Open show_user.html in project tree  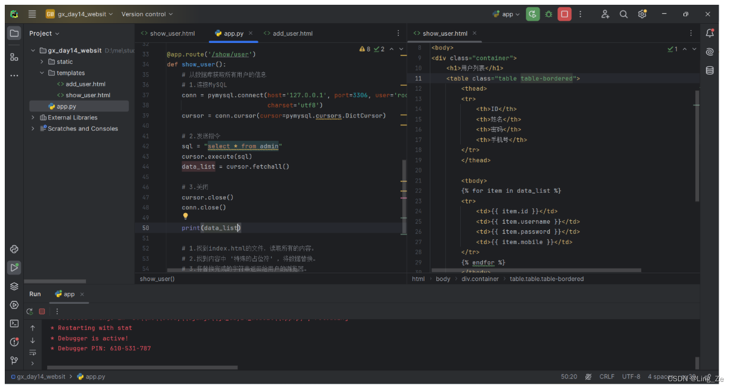(83, 95)
